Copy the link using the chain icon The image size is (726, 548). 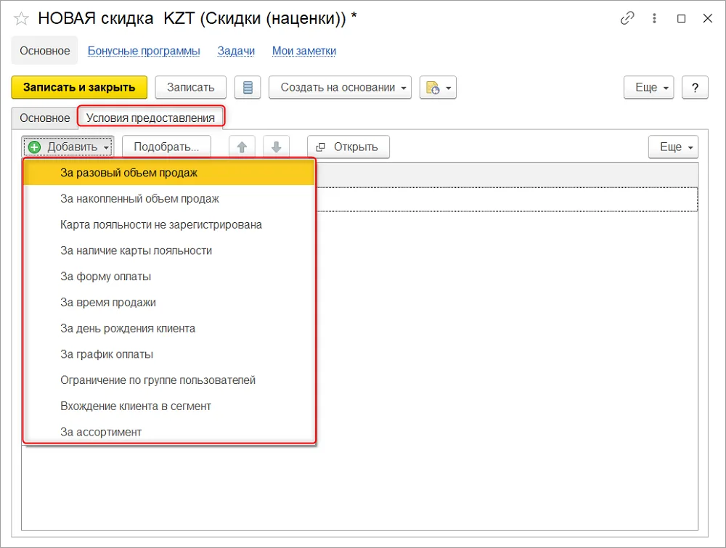click(x=627, y=19)
